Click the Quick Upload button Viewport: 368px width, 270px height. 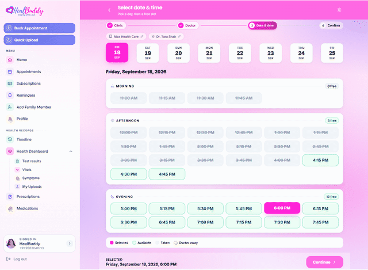(x=40, y=40)
